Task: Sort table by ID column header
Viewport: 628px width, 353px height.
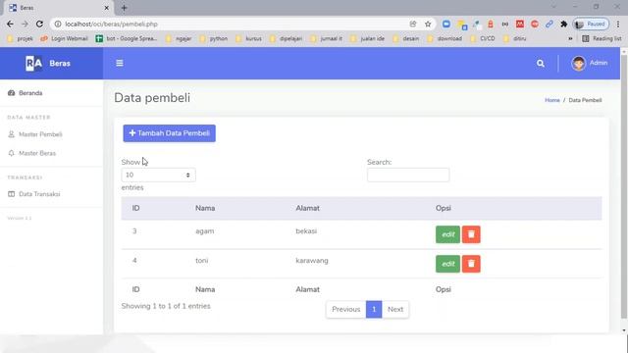Action: [x=135, y=208]
